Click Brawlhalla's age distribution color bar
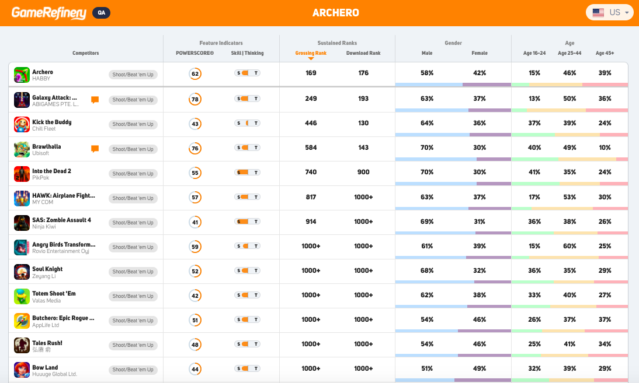The width and height of the screenshot is (639, 383). point(569,159)
